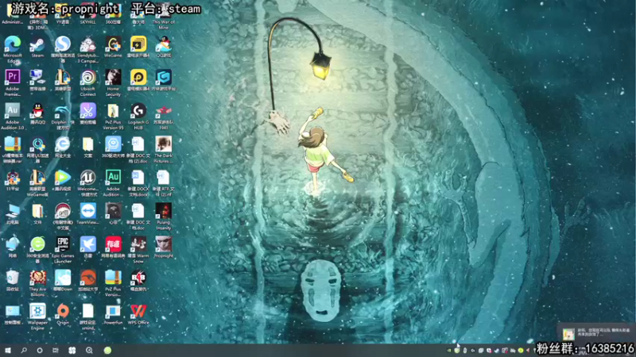Launch Microsoft Edge from the desktop
Image resolution: width=636 pixels, height=357 pixels.
point(13,49)
